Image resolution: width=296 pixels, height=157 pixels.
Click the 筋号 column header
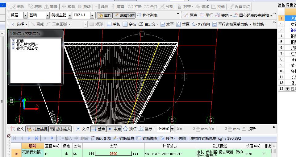pos(32,146)
